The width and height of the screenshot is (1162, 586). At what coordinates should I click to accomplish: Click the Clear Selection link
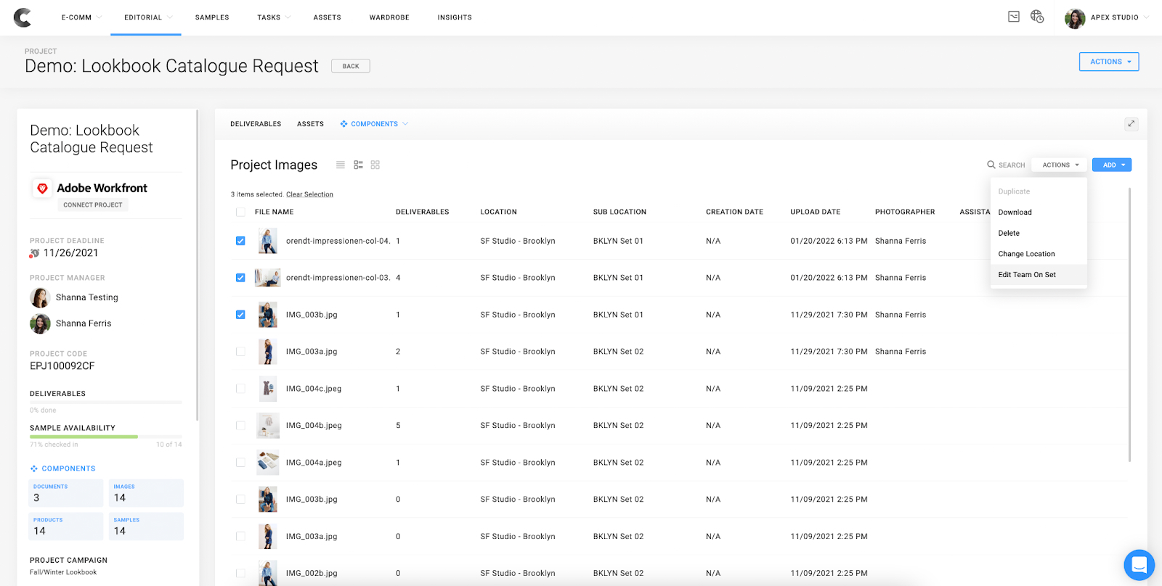(x=309, y=194)
